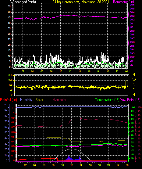This screenshot has width=142, height=169.
Task: Click the 270 degree label on direction graph
Action: (x=10, y=80)
